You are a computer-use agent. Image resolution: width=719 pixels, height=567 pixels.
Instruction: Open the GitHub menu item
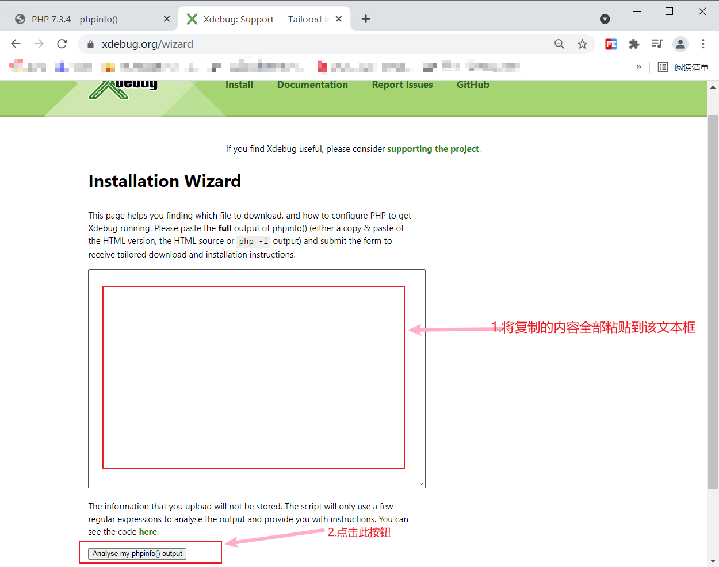(473, 85)
